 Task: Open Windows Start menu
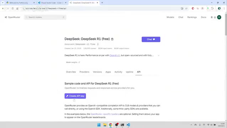(99, 125)
